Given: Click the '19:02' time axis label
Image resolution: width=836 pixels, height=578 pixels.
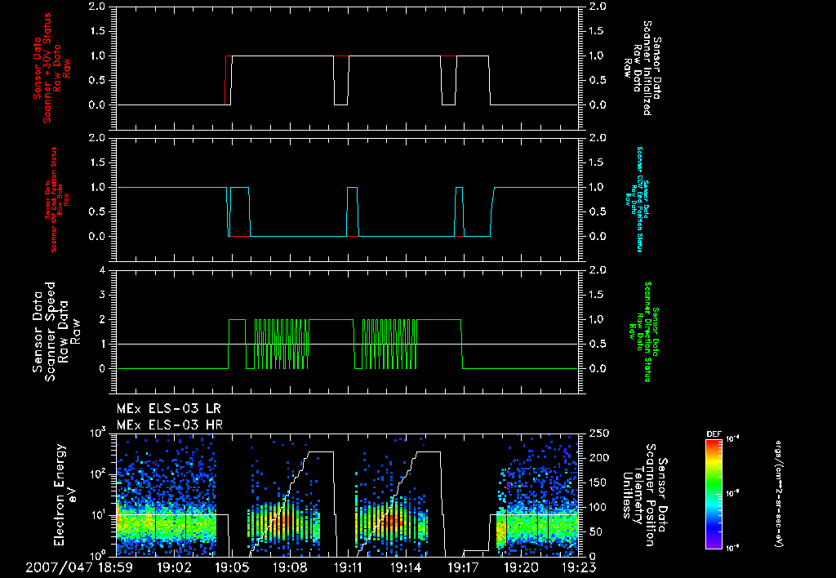Looking at the screenshot, I should click(x=173, y=568).
